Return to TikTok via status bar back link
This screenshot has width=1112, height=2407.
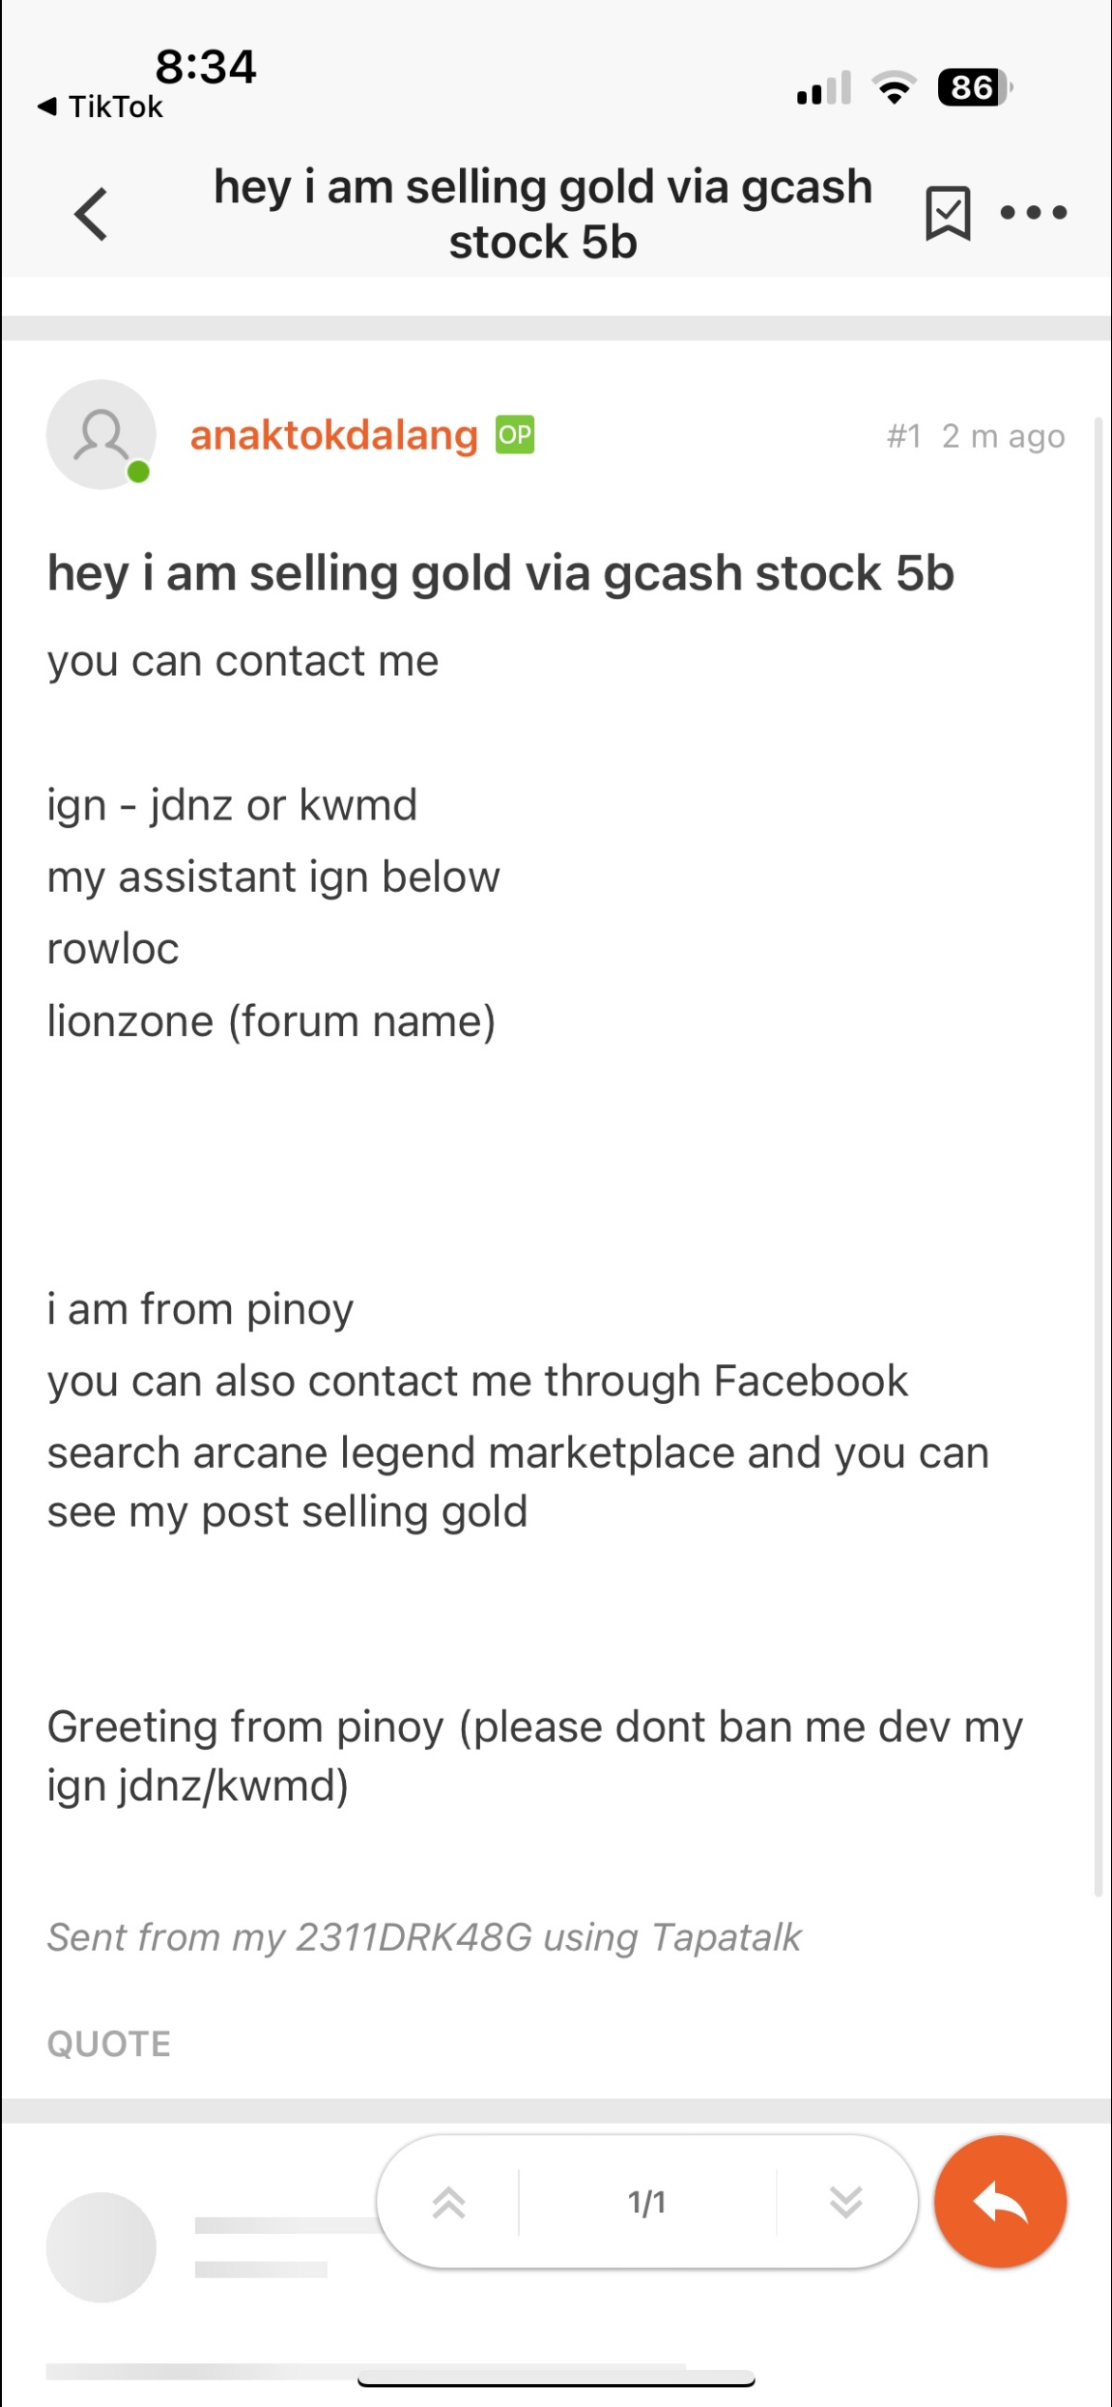click(x=100, y=106)
